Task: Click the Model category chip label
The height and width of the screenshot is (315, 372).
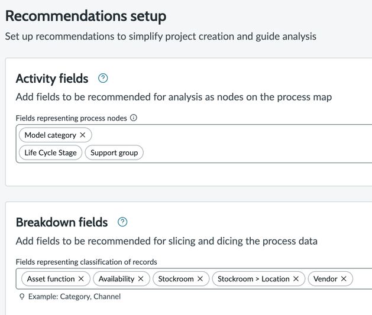Action: click(50, 135)
